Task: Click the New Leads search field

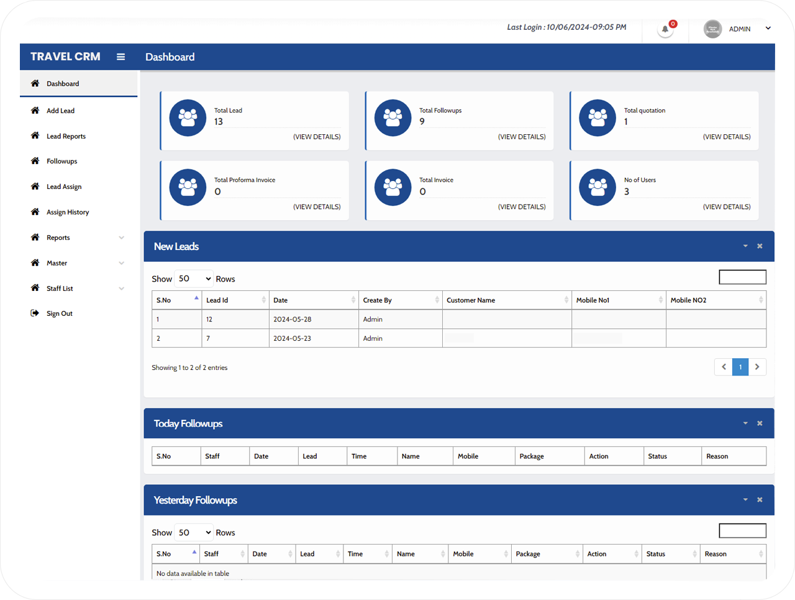Action: (742, 277)
